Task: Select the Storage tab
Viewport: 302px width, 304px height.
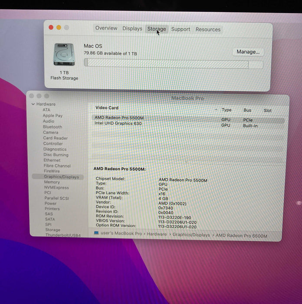Action: click(x=157, y=29)
